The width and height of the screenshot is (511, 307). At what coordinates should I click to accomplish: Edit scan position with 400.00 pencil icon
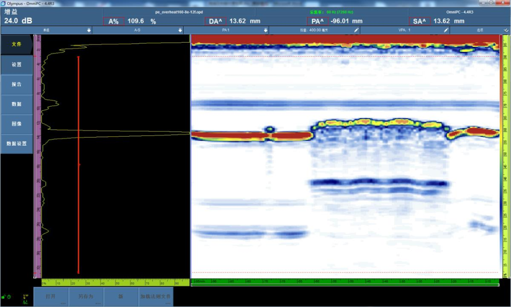click(356, 30)
